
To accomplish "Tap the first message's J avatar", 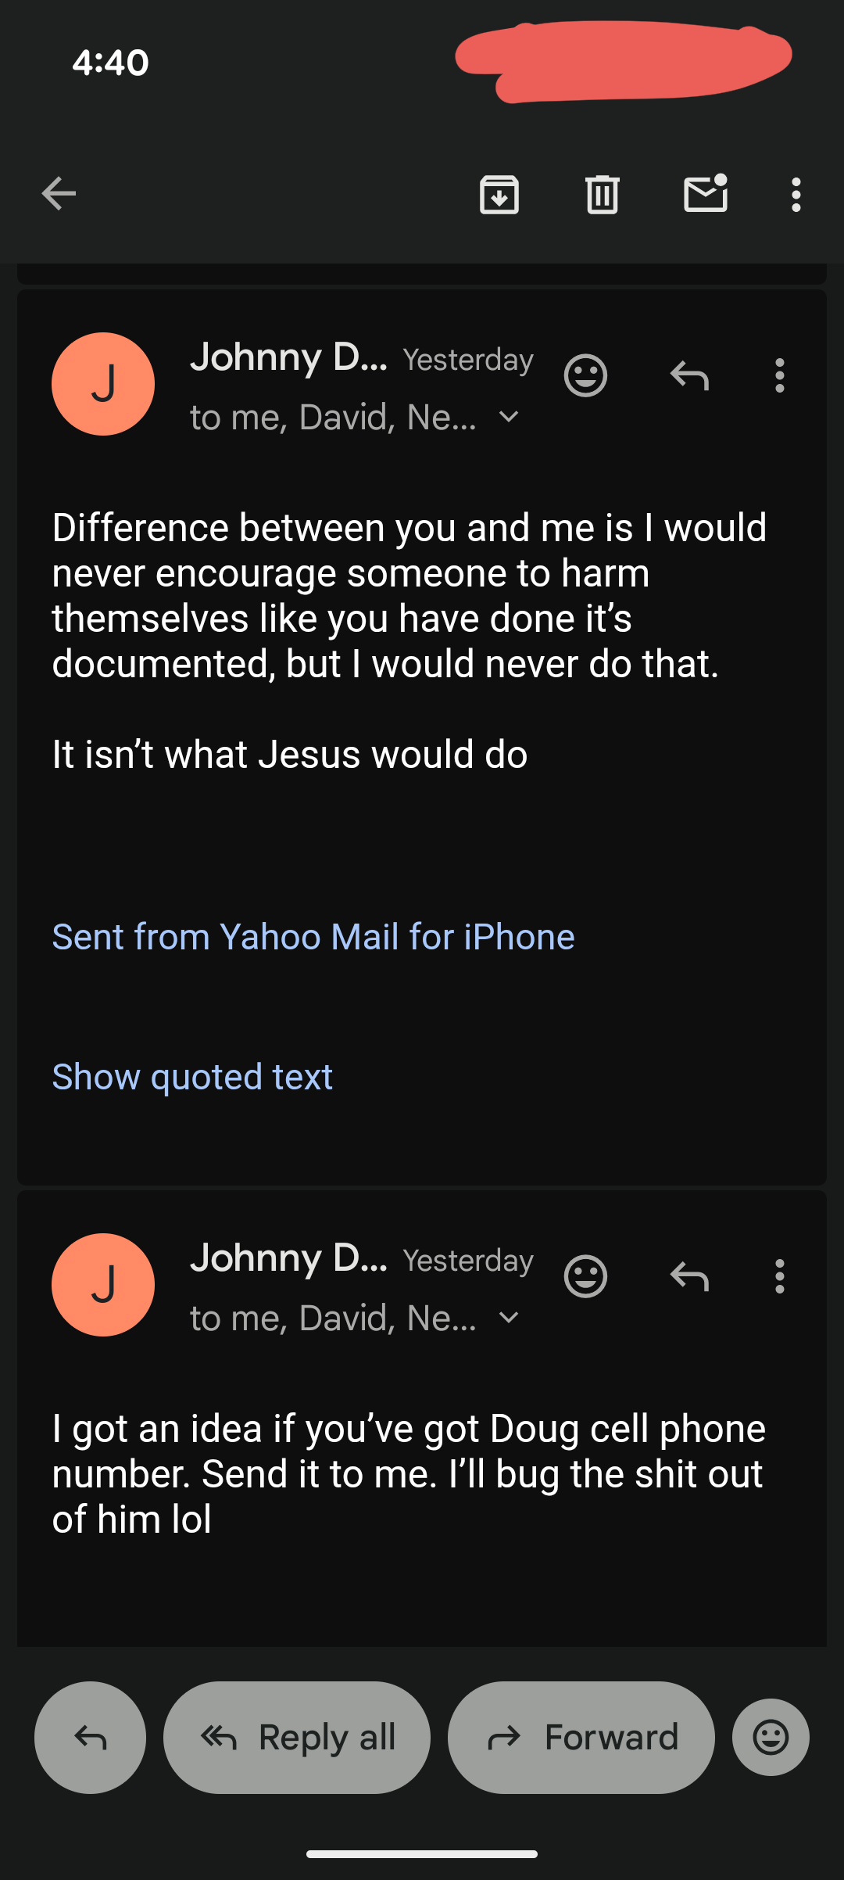I will click(x=103, y=384).
